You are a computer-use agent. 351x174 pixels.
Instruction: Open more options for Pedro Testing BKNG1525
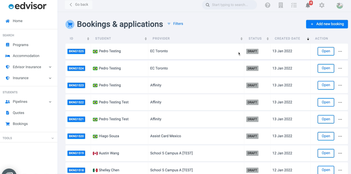point(340,51)
